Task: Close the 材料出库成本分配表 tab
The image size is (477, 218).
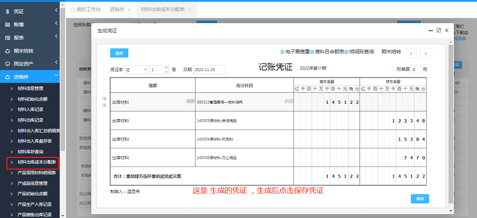Action: [190, 10]
